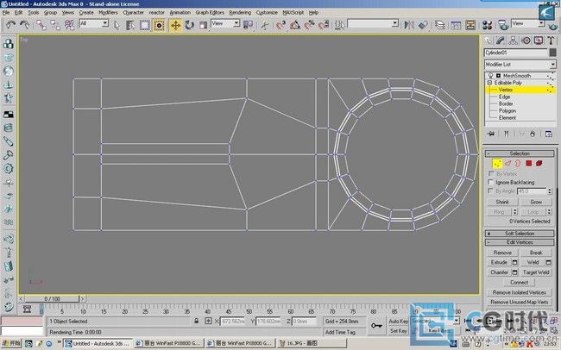The image size is (561, 350).
Task: Activate the Select and Scale tool
Action: (203, 25)
